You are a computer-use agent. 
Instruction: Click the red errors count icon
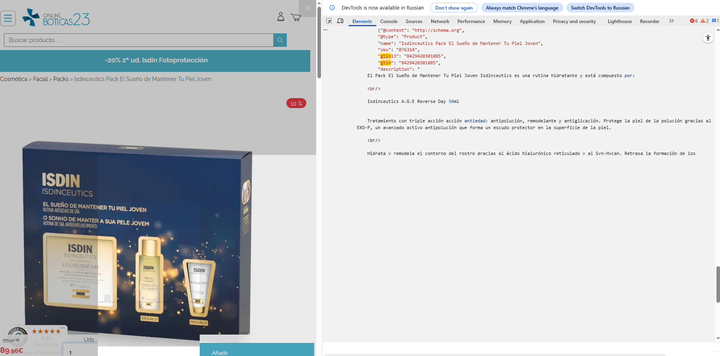pos(694,21)
